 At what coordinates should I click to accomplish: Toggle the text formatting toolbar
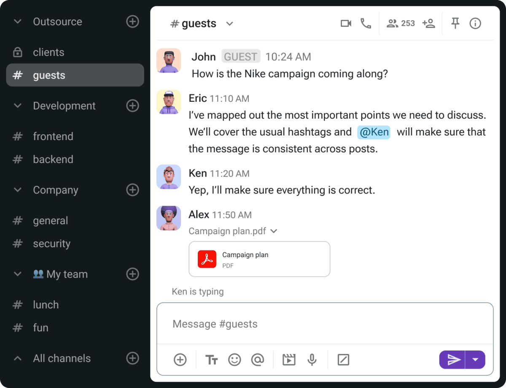pyautogui.click(x=212, y=360)
